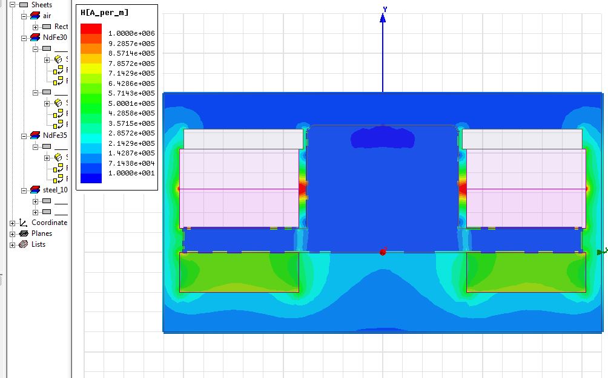608x378 pixels.
Task: Click the Planes stacked-sheets icon
Action: (24, 233)
